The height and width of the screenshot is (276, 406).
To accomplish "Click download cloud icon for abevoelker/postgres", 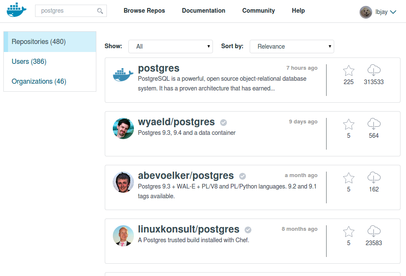I will click(374, 177).
